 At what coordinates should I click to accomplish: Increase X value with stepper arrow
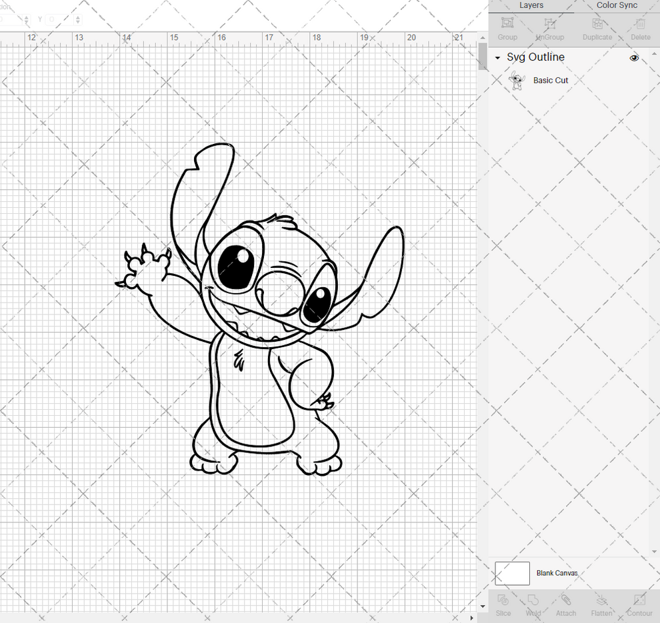(x=27, y=17)
